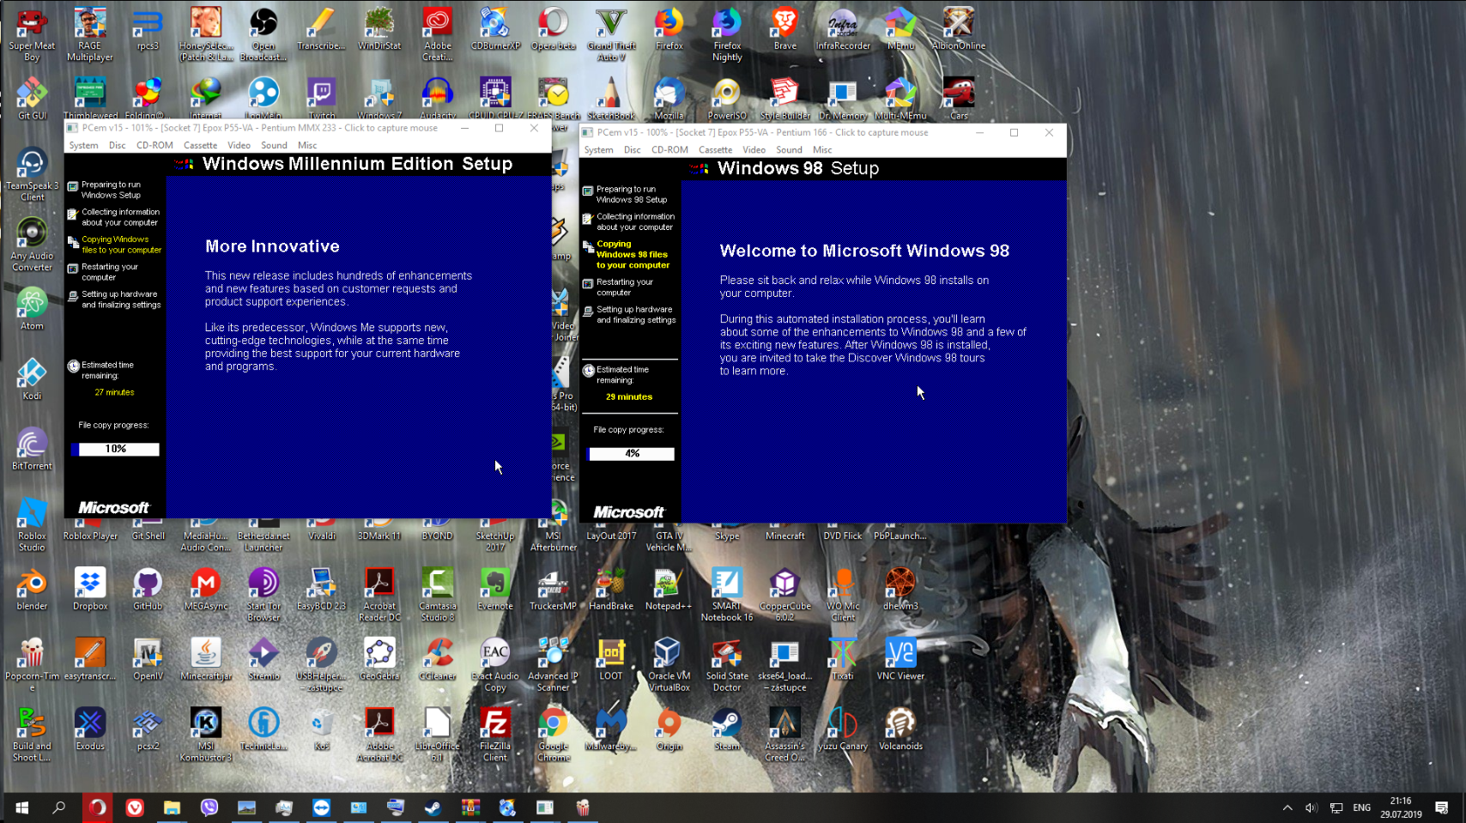Click the Windows 98 PCem title bar
Screen dimensions: 1466x823
[772, 132]
